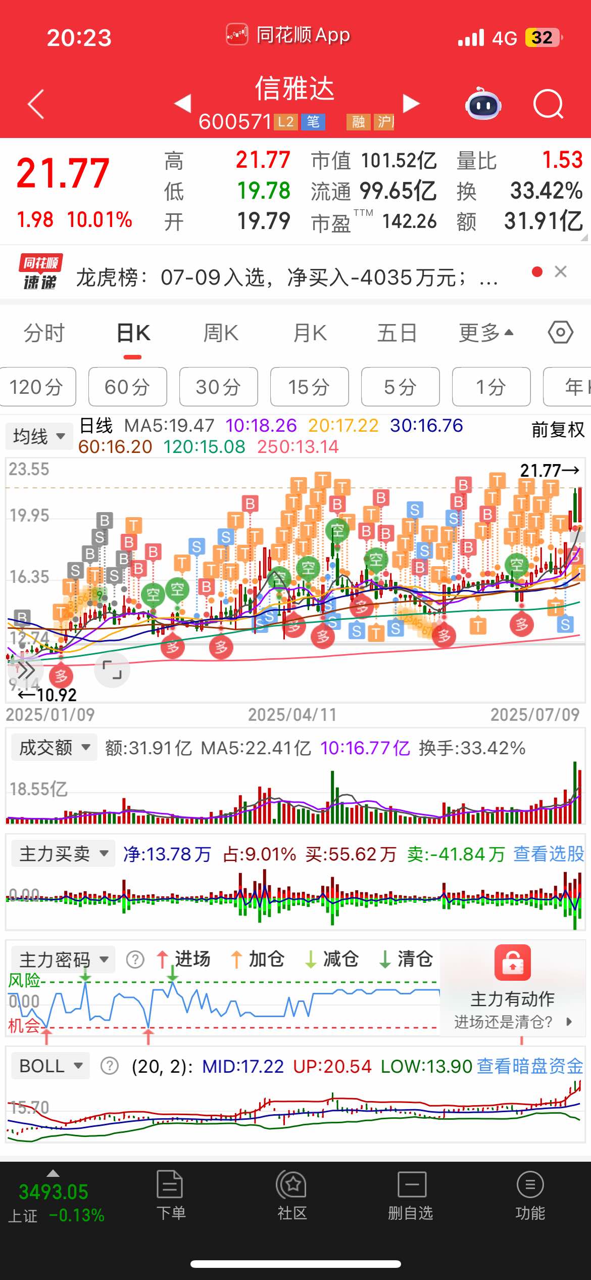Select the 五日 tab
591x1280 pixels.
point(397,333)
